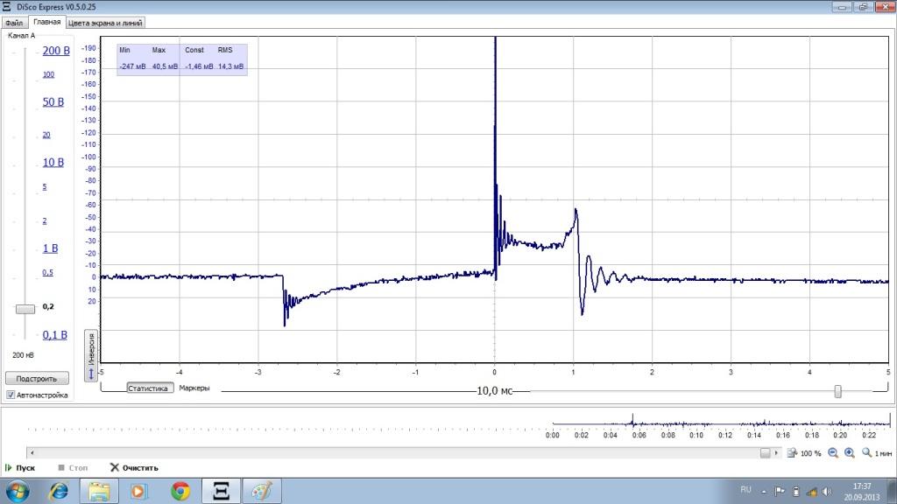
Task: Click the zoom in magnifier icon
Action: (x=850, y=453)
